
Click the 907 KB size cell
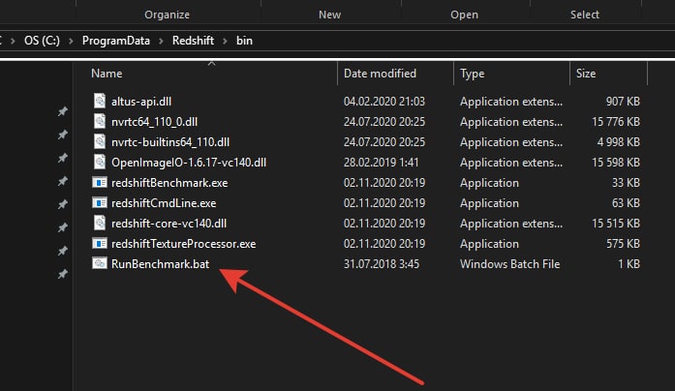point(623,102)
